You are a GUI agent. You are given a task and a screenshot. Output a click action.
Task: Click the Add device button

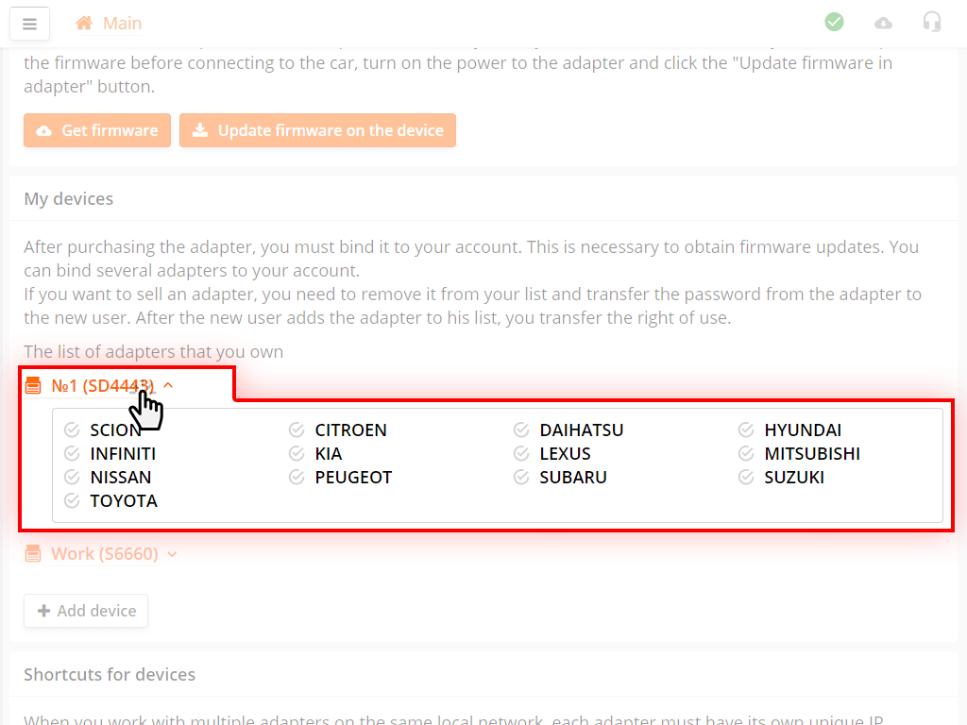tap(86, 611)
